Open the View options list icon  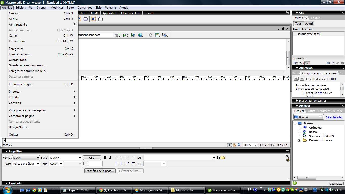coord(158,35)
